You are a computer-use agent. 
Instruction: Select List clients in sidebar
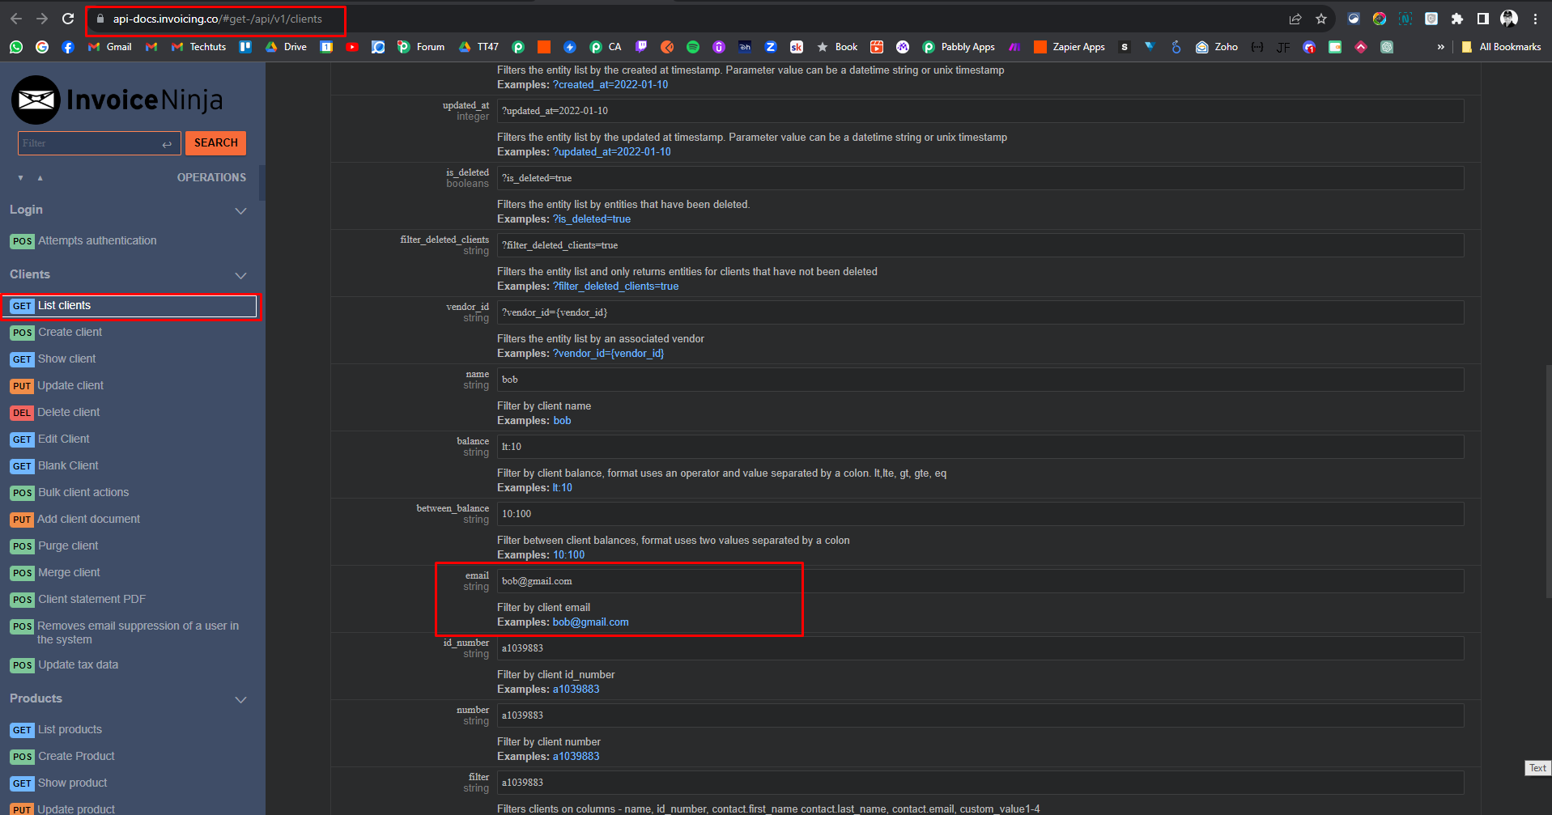pos(131,306)
